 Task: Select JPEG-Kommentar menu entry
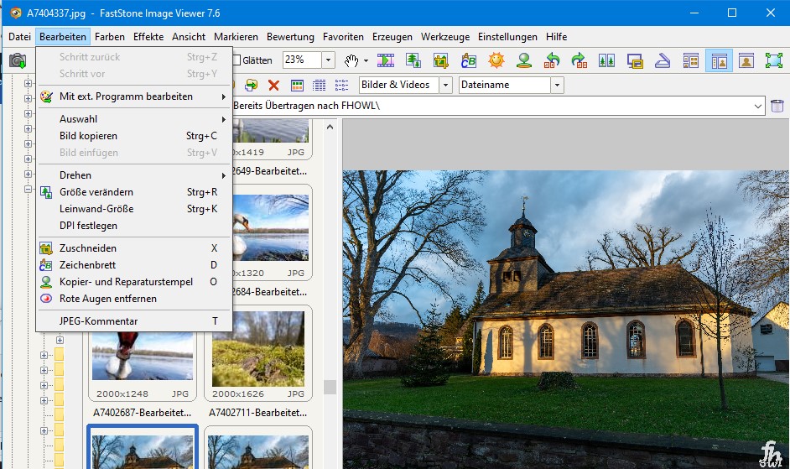coord(134,321)
